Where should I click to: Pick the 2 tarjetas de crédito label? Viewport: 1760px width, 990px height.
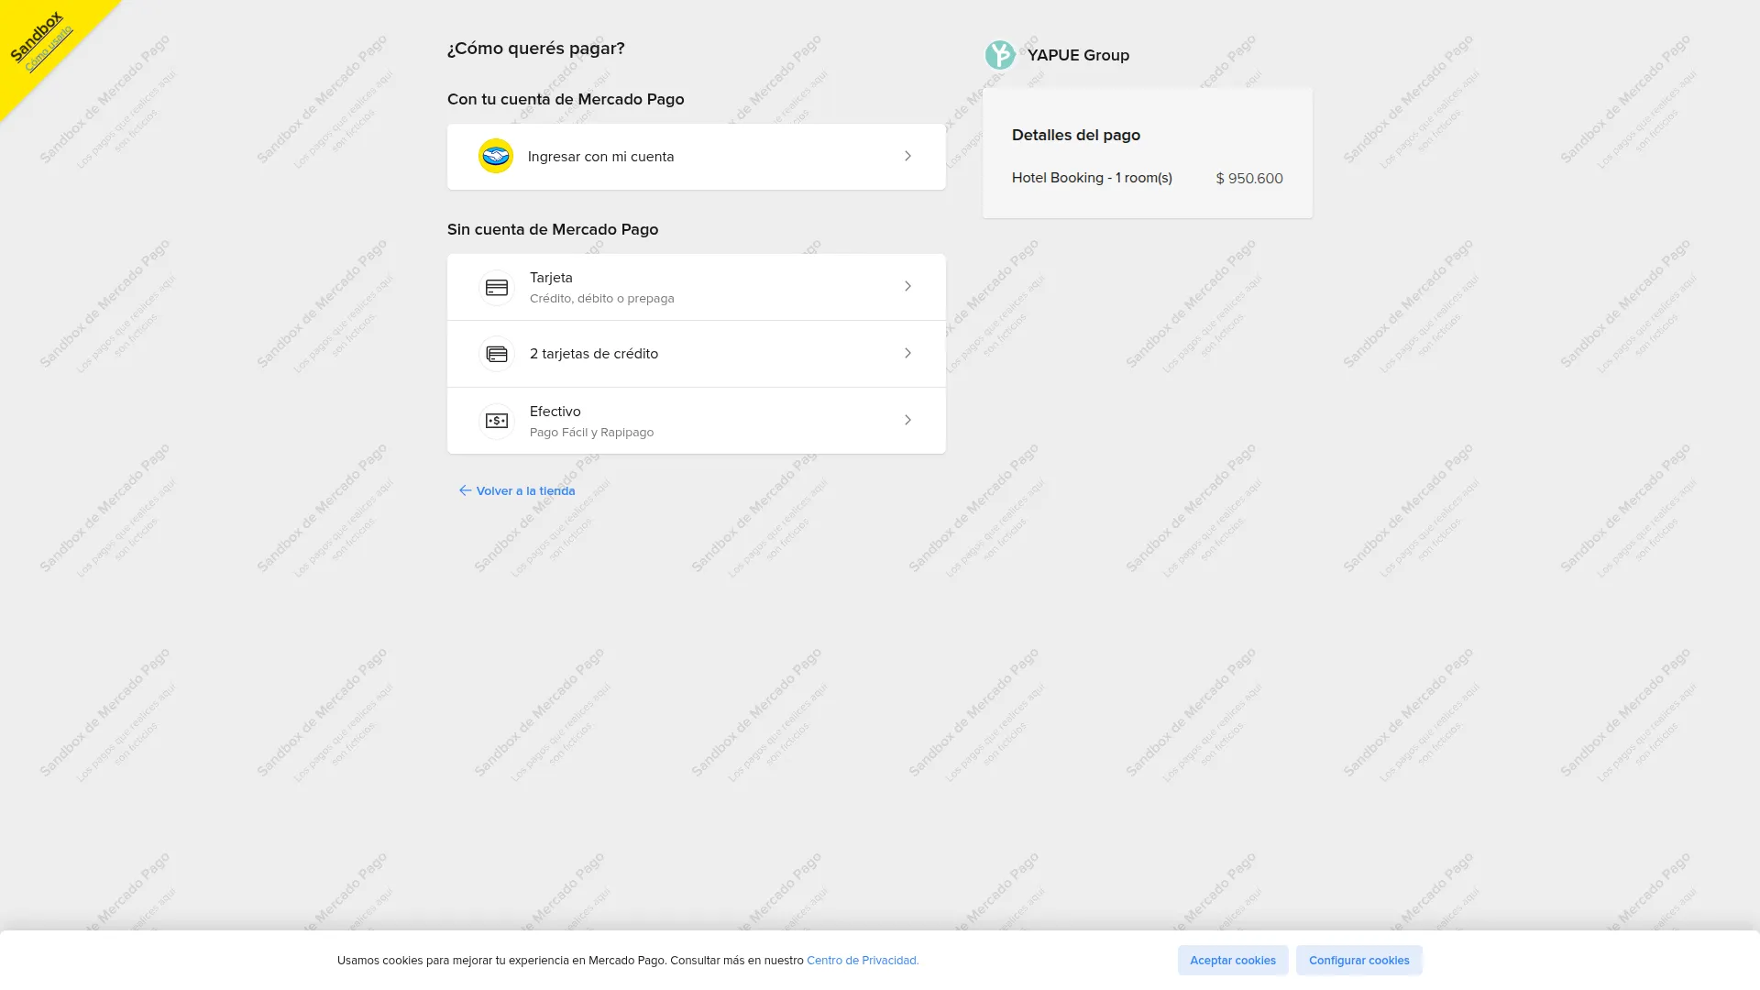click(594, 354)
